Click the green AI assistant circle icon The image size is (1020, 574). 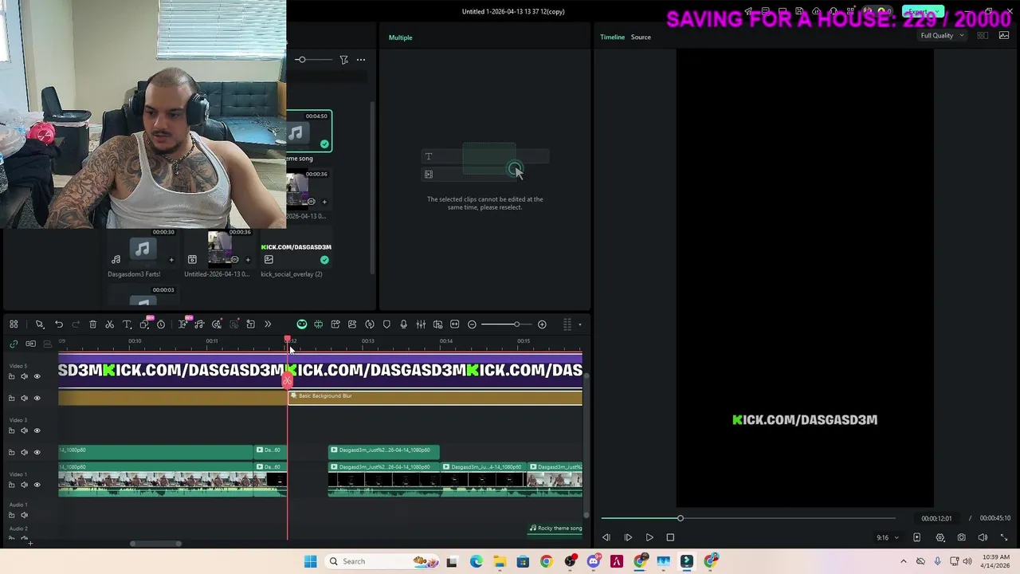click(x=302, y=324)
